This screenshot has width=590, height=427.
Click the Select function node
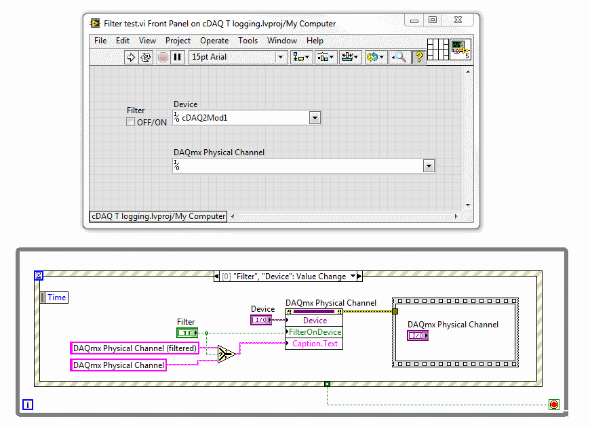(x=227, y=354)
